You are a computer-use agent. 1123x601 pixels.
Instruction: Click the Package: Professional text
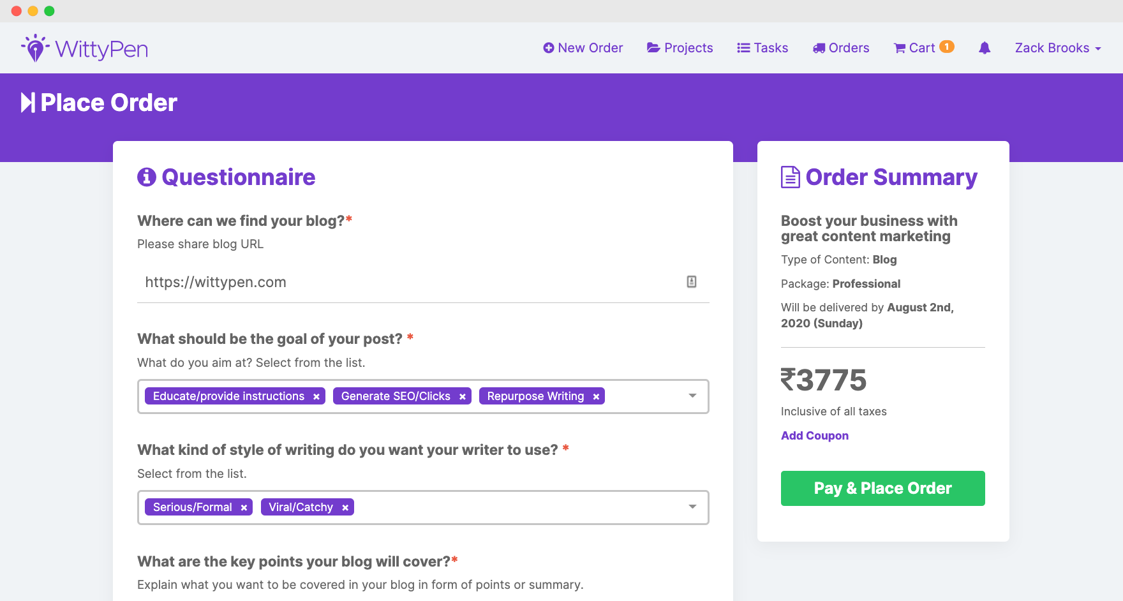click(x=841, y=284)
